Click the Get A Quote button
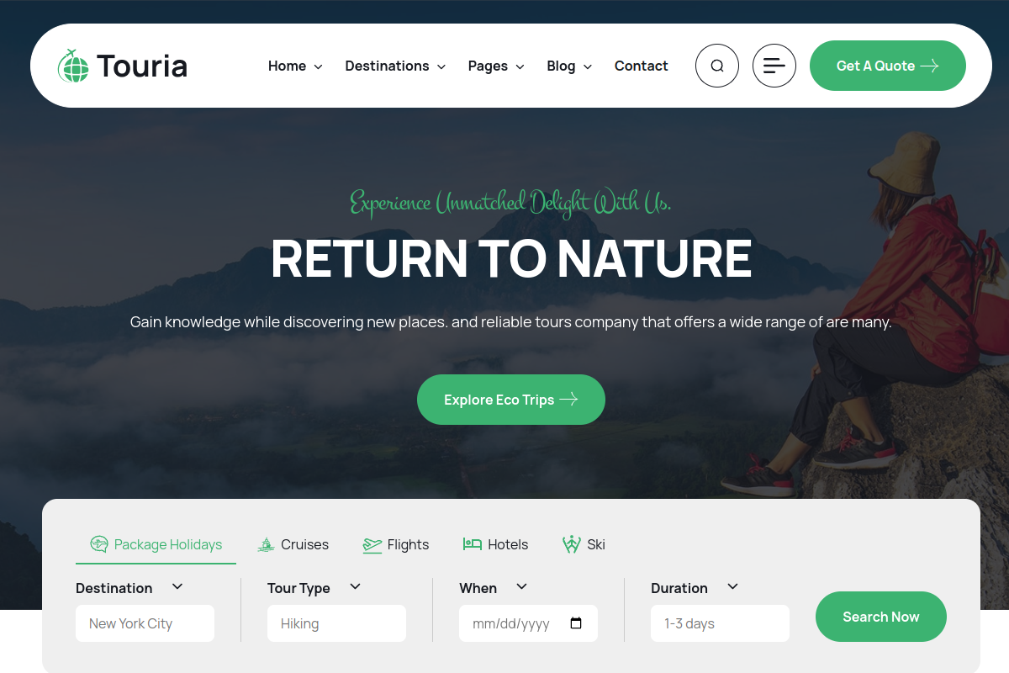The width and height of the screenshot is (1009, 673). pos(888,66)
